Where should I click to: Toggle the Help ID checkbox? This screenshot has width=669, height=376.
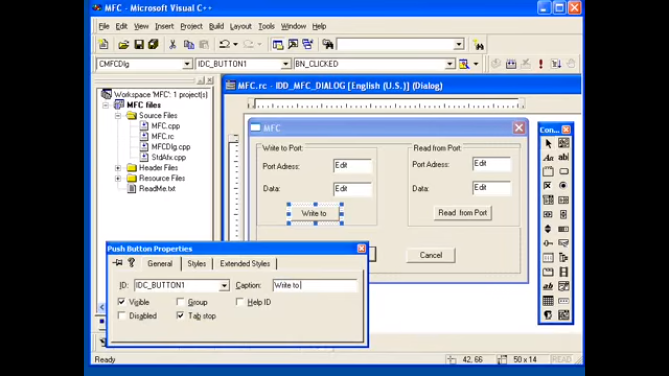[240, 302]
